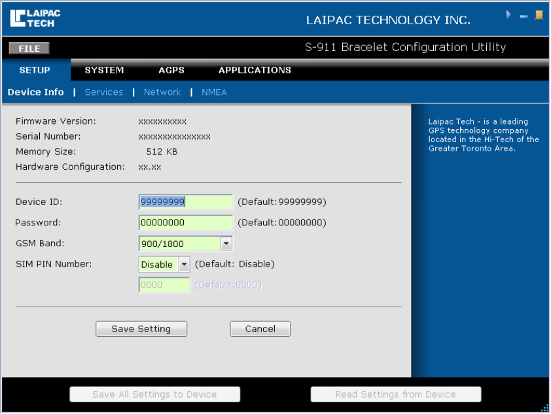551x414 pixels.
Task: Click the Password input field
Action: pos(186,223)
